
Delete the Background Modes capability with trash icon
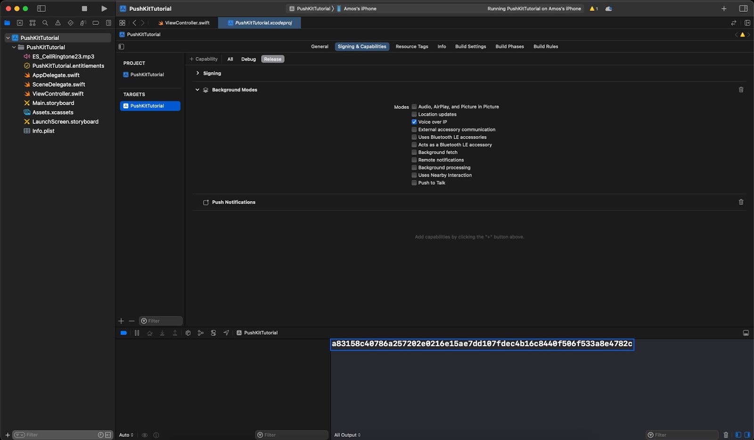click(741, 90)
